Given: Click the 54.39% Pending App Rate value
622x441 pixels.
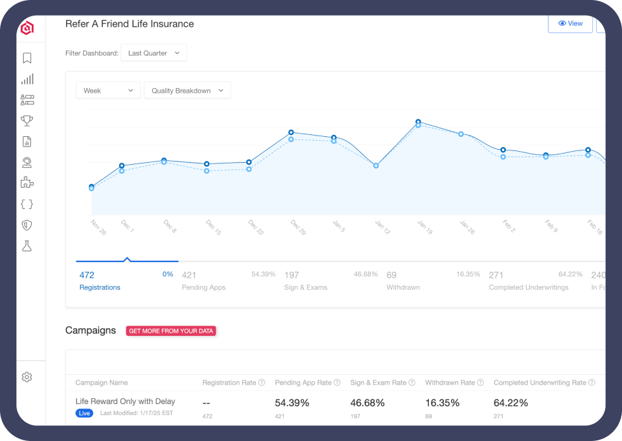Looking at the screenshot, I should click(x=292, y=403).
